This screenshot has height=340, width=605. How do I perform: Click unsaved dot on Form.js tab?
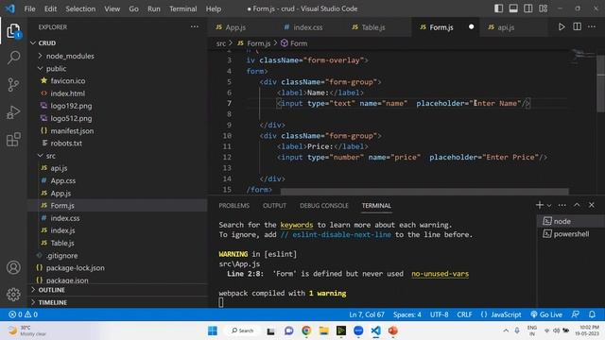click(x=471, y=27)
